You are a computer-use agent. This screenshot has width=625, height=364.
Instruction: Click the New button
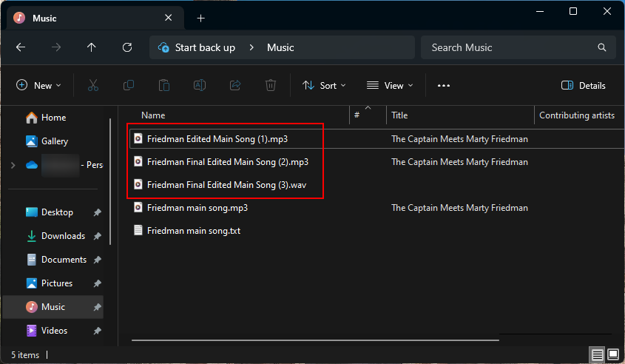point(39,86)
